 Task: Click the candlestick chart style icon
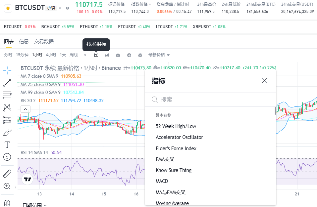(107, 55)
